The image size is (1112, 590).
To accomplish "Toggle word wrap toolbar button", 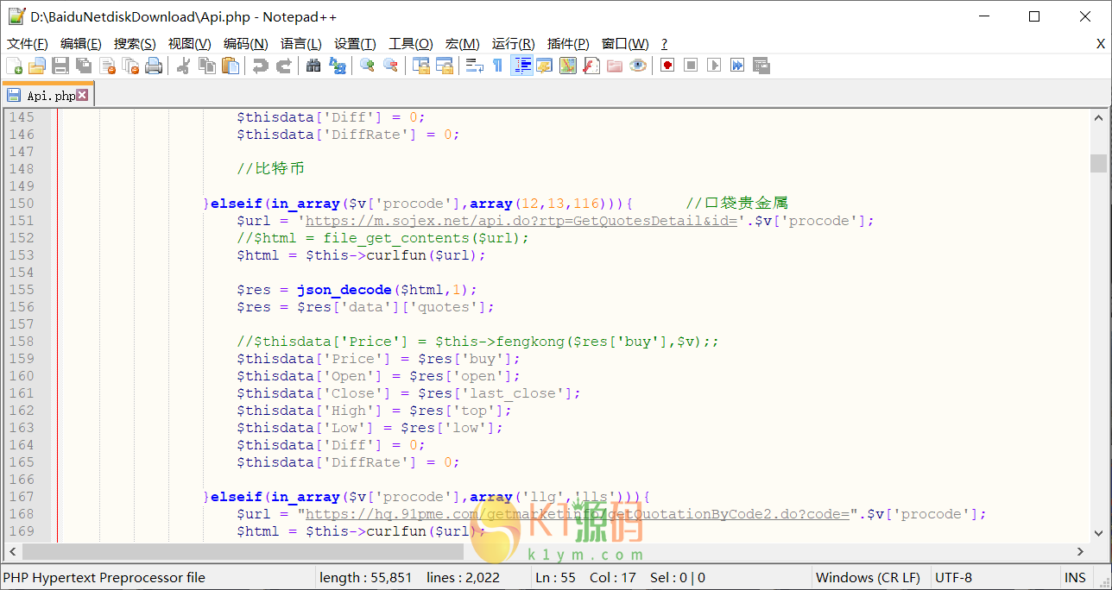I will coord(474,66).
